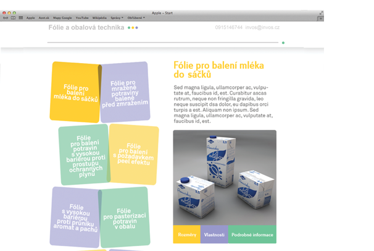Open the Mapy Google bookmark

62,18
